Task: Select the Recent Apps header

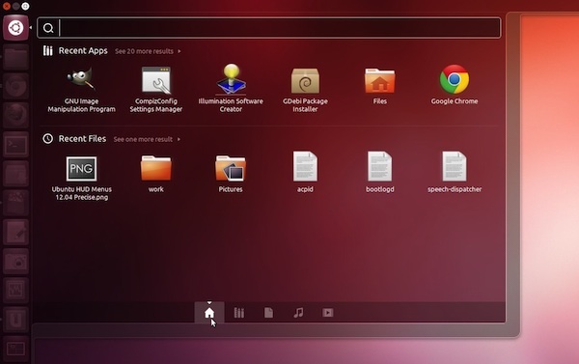Action: tap(83, 50)
